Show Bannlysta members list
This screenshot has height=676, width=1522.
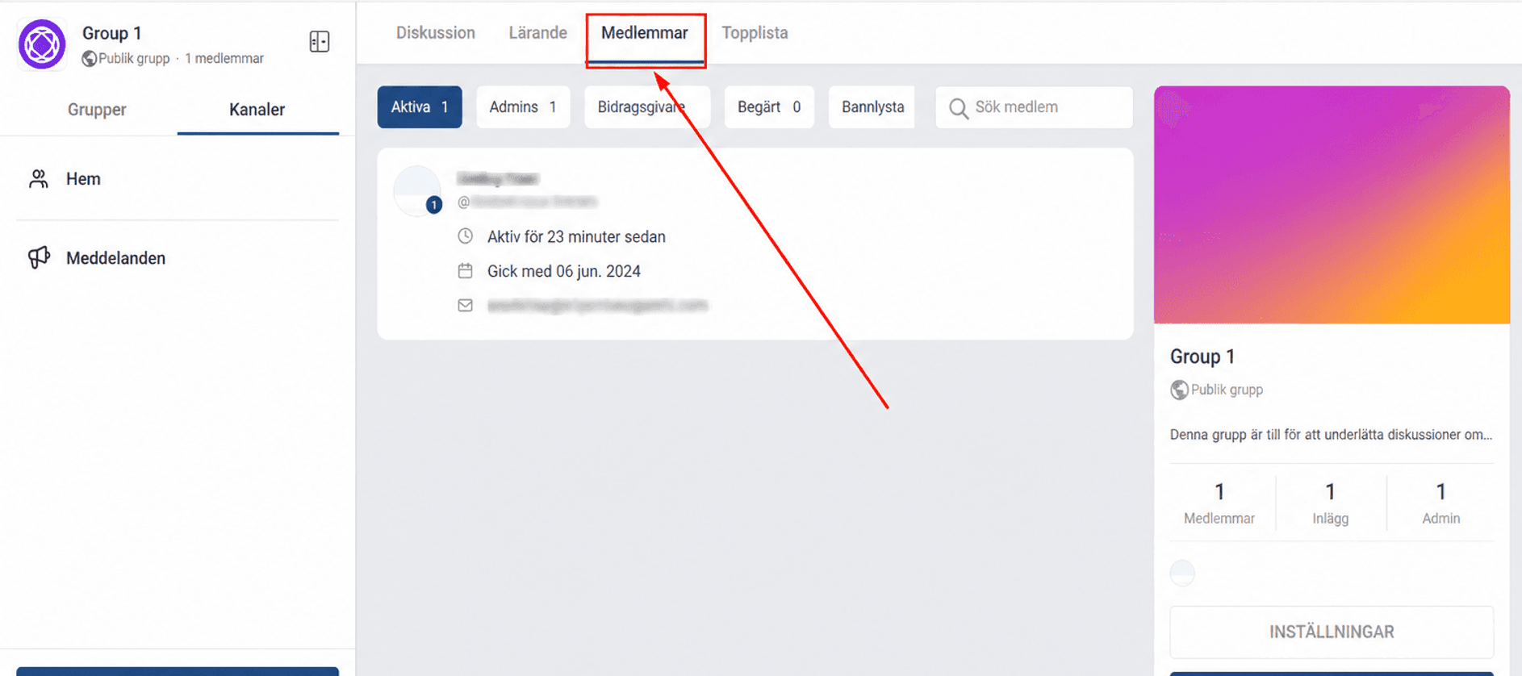click(872, 107)
